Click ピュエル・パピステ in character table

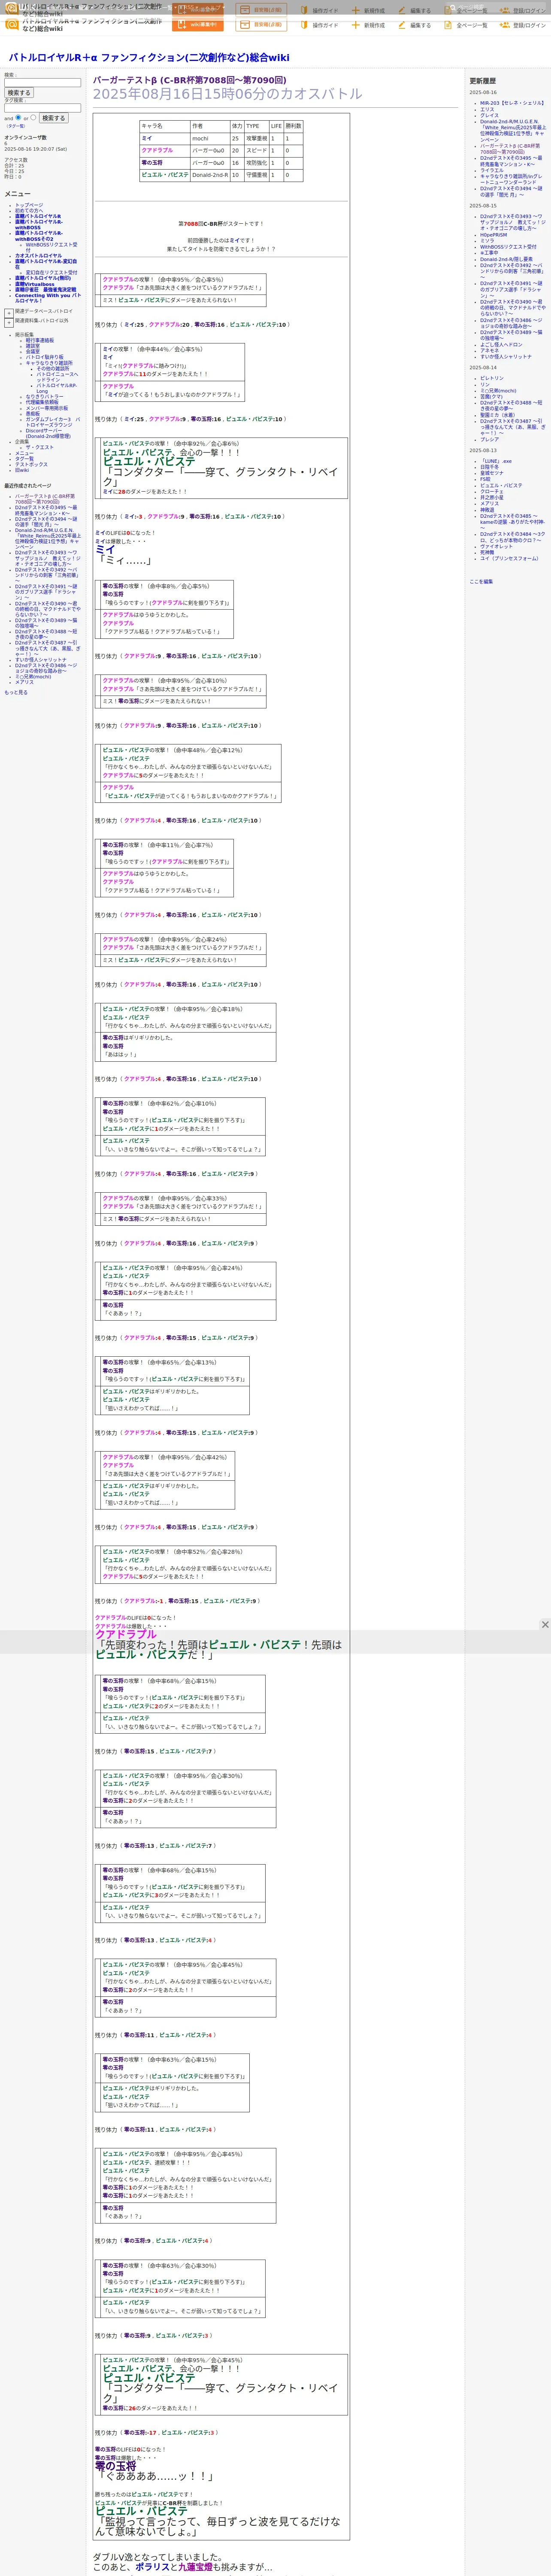tap(165, 175)
